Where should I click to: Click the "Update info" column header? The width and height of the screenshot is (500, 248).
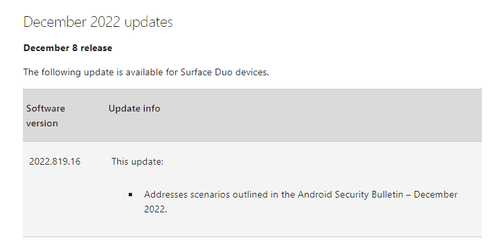[134, 108]
